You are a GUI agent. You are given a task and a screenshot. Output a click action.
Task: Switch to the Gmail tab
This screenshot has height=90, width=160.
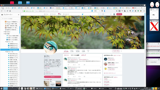(x=59, y=8)
